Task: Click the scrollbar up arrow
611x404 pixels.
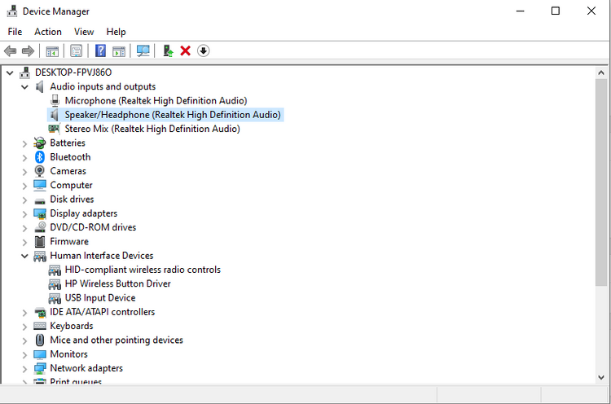Action: click(x=601, y=72)
